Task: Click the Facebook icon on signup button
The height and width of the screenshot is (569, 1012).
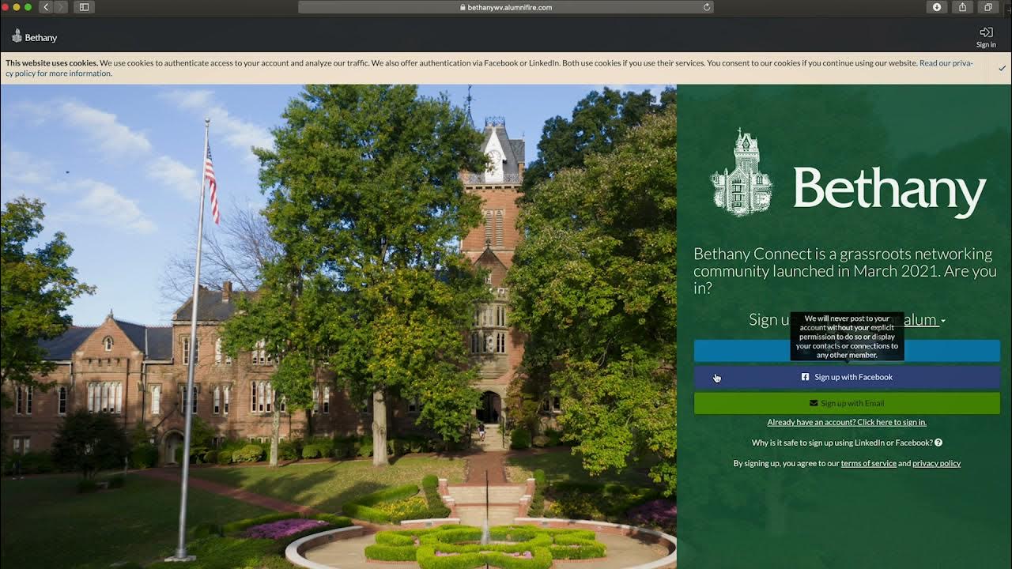Action: click(x=805, y=377)
